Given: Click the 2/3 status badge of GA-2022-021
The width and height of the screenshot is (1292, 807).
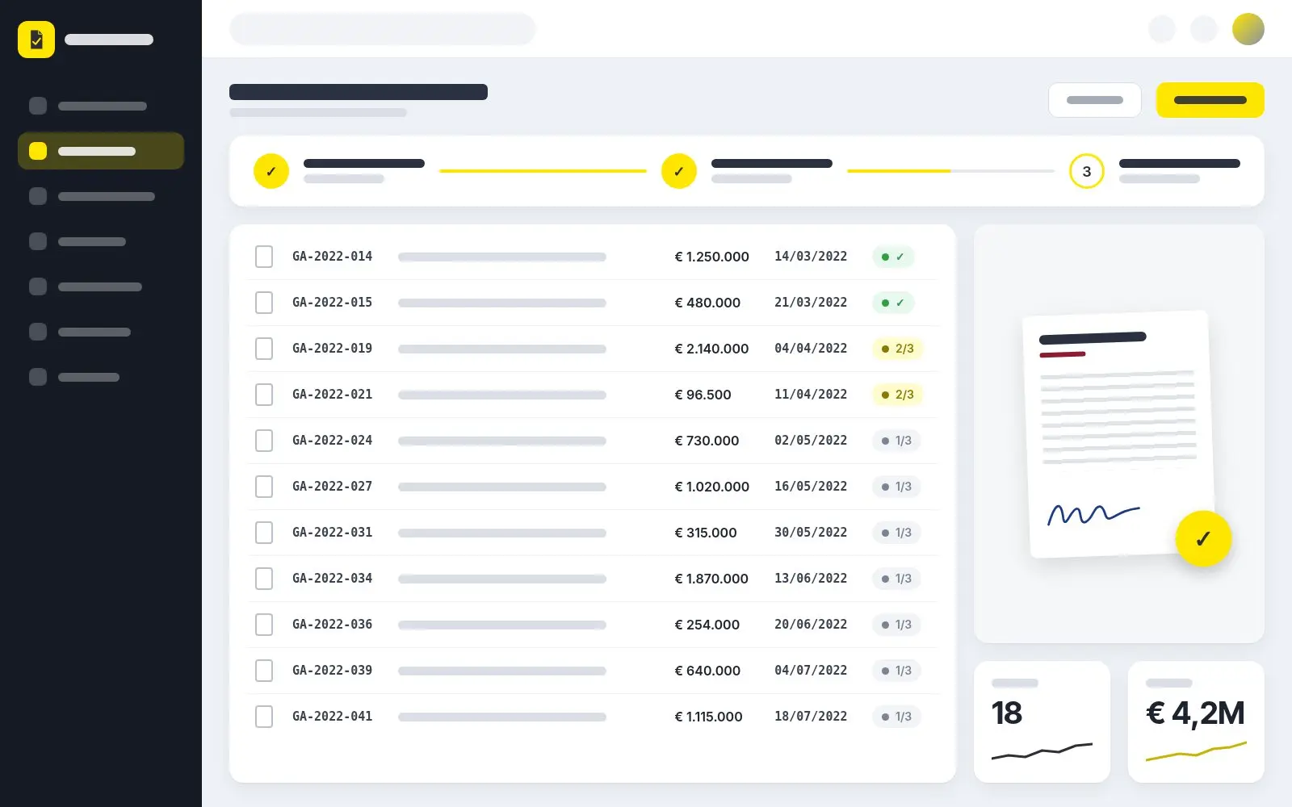Looking at the screenshot, I should 897,395.
